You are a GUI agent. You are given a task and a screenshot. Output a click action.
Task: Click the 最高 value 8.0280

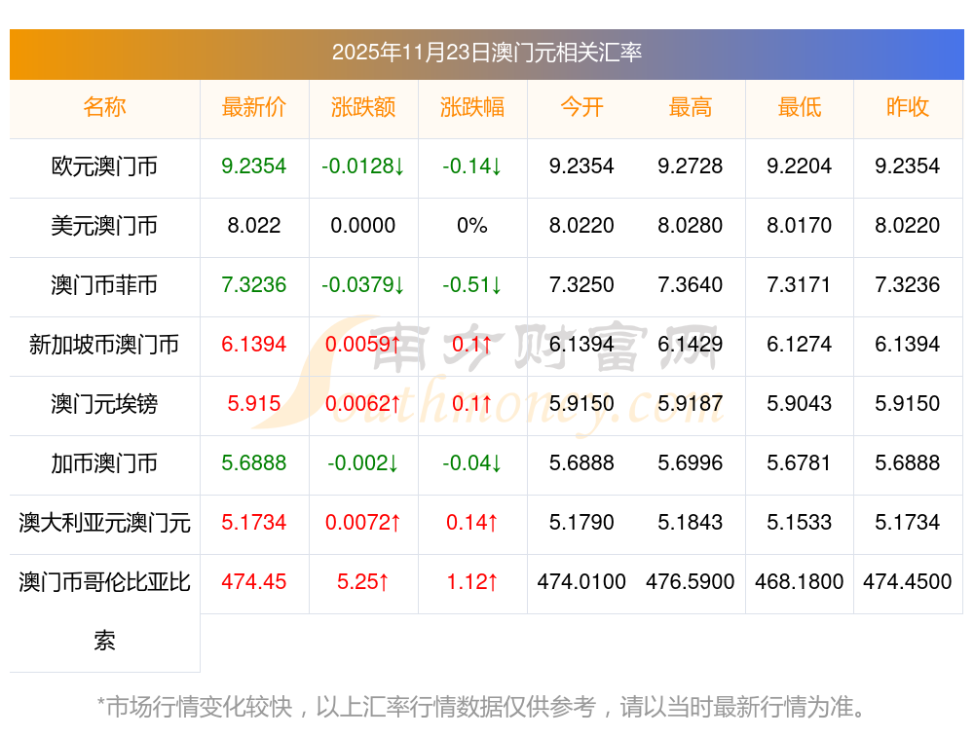(x=691, y=225)
